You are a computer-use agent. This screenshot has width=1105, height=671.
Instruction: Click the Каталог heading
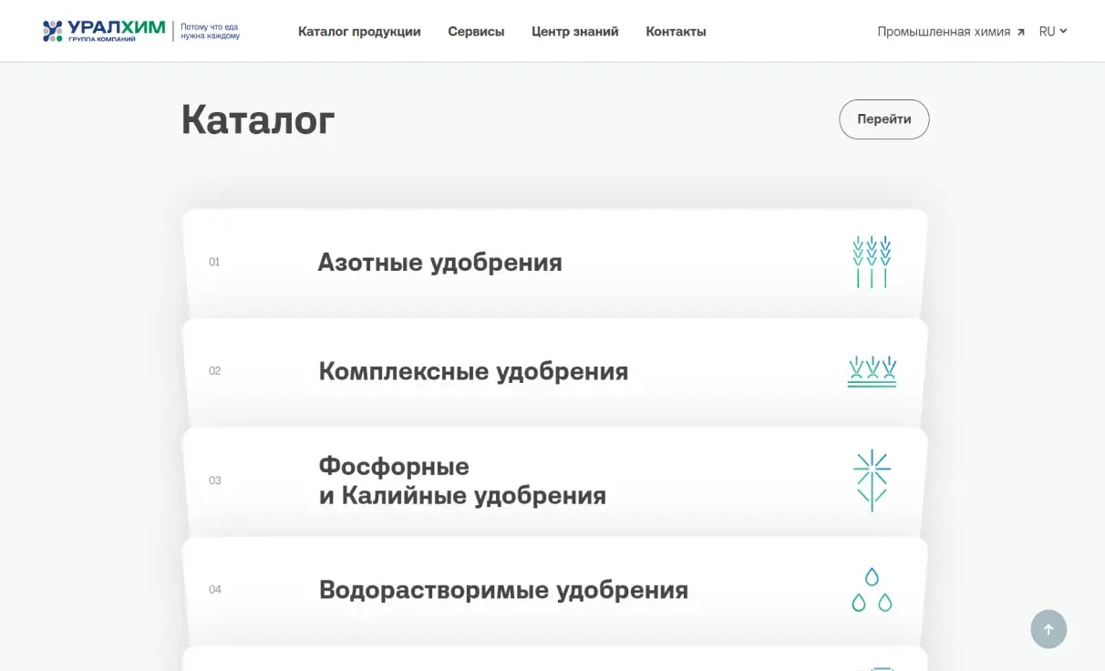pos(258,119)
